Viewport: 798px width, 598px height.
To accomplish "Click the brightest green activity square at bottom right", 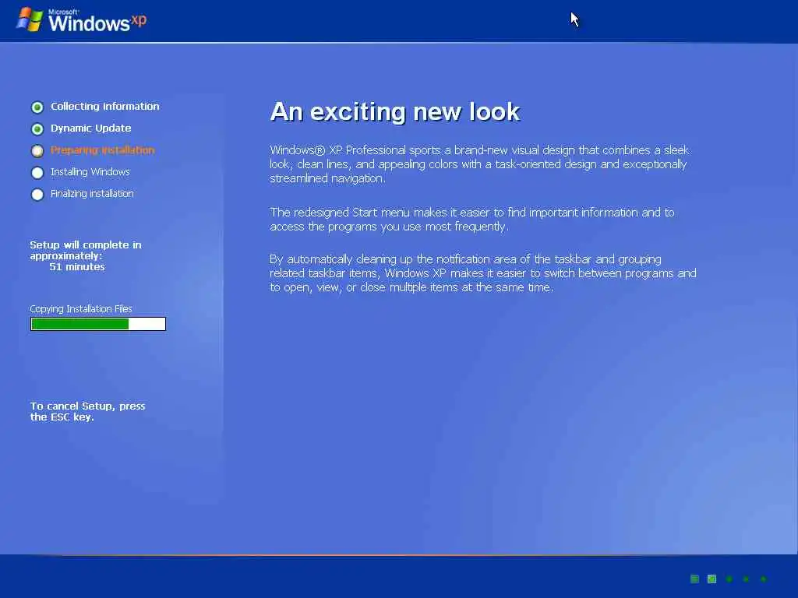I will (x=712, y=579).
